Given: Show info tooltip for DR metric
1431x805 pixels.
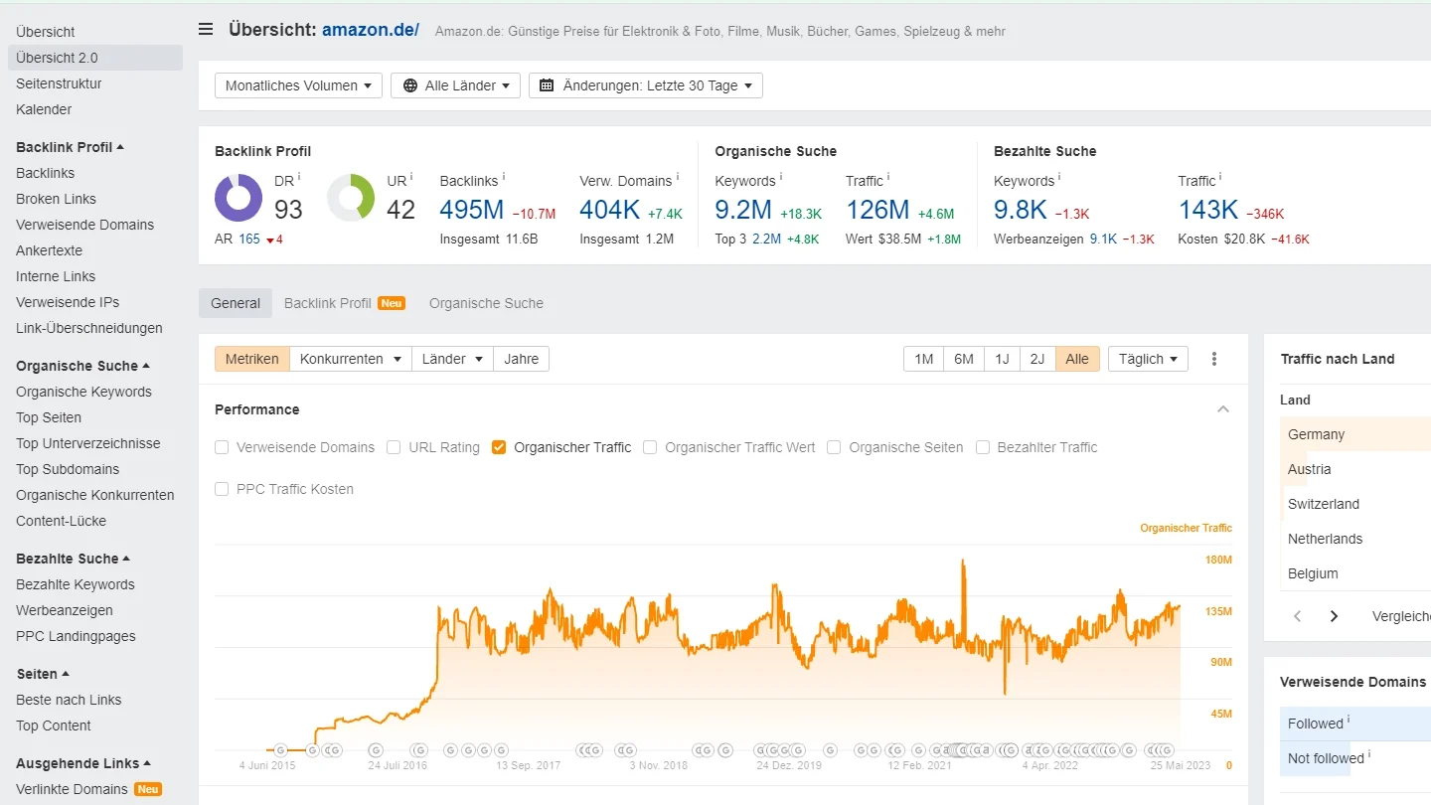Looking at the screenshot, I should [299, 177].
